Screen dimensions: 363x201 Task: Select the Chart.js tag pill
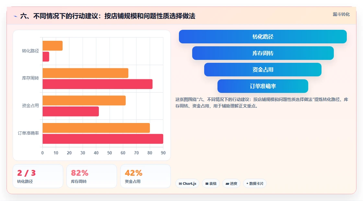click(187, 184)
